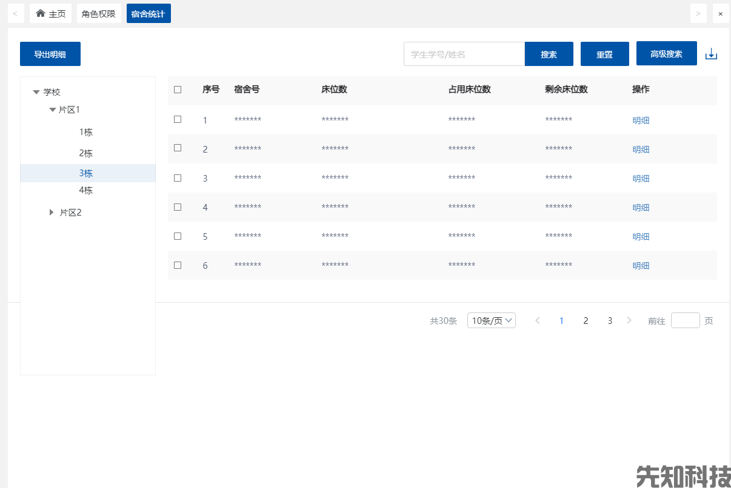Click the 重置 button

(605, 54)
